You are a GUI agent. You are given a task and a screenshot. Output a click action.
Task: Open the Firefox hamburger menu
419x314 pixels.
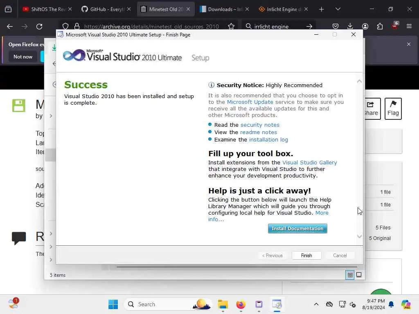pos(409,26)
